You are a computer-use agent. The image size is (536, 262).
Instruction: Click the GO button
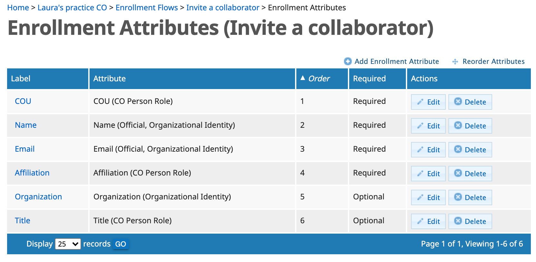(x=120, y=244)
